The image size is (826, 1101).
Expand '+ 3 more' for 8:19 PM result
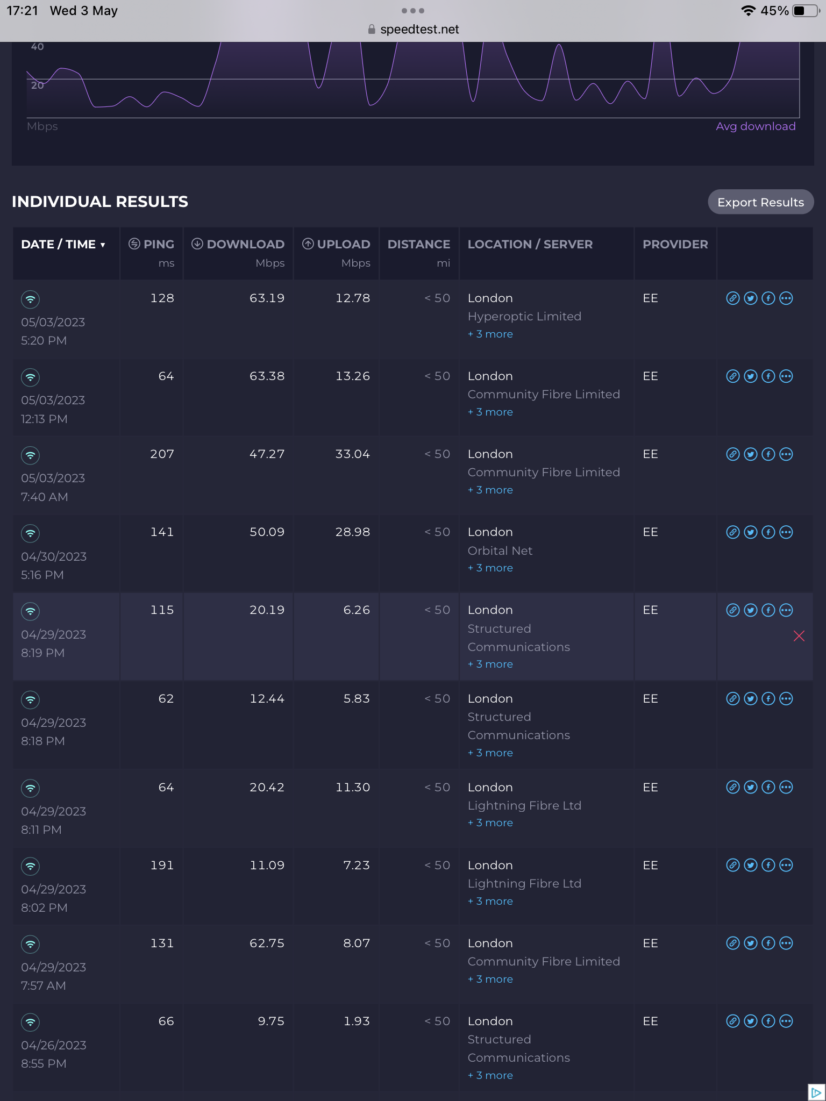[x=490, y=664]
